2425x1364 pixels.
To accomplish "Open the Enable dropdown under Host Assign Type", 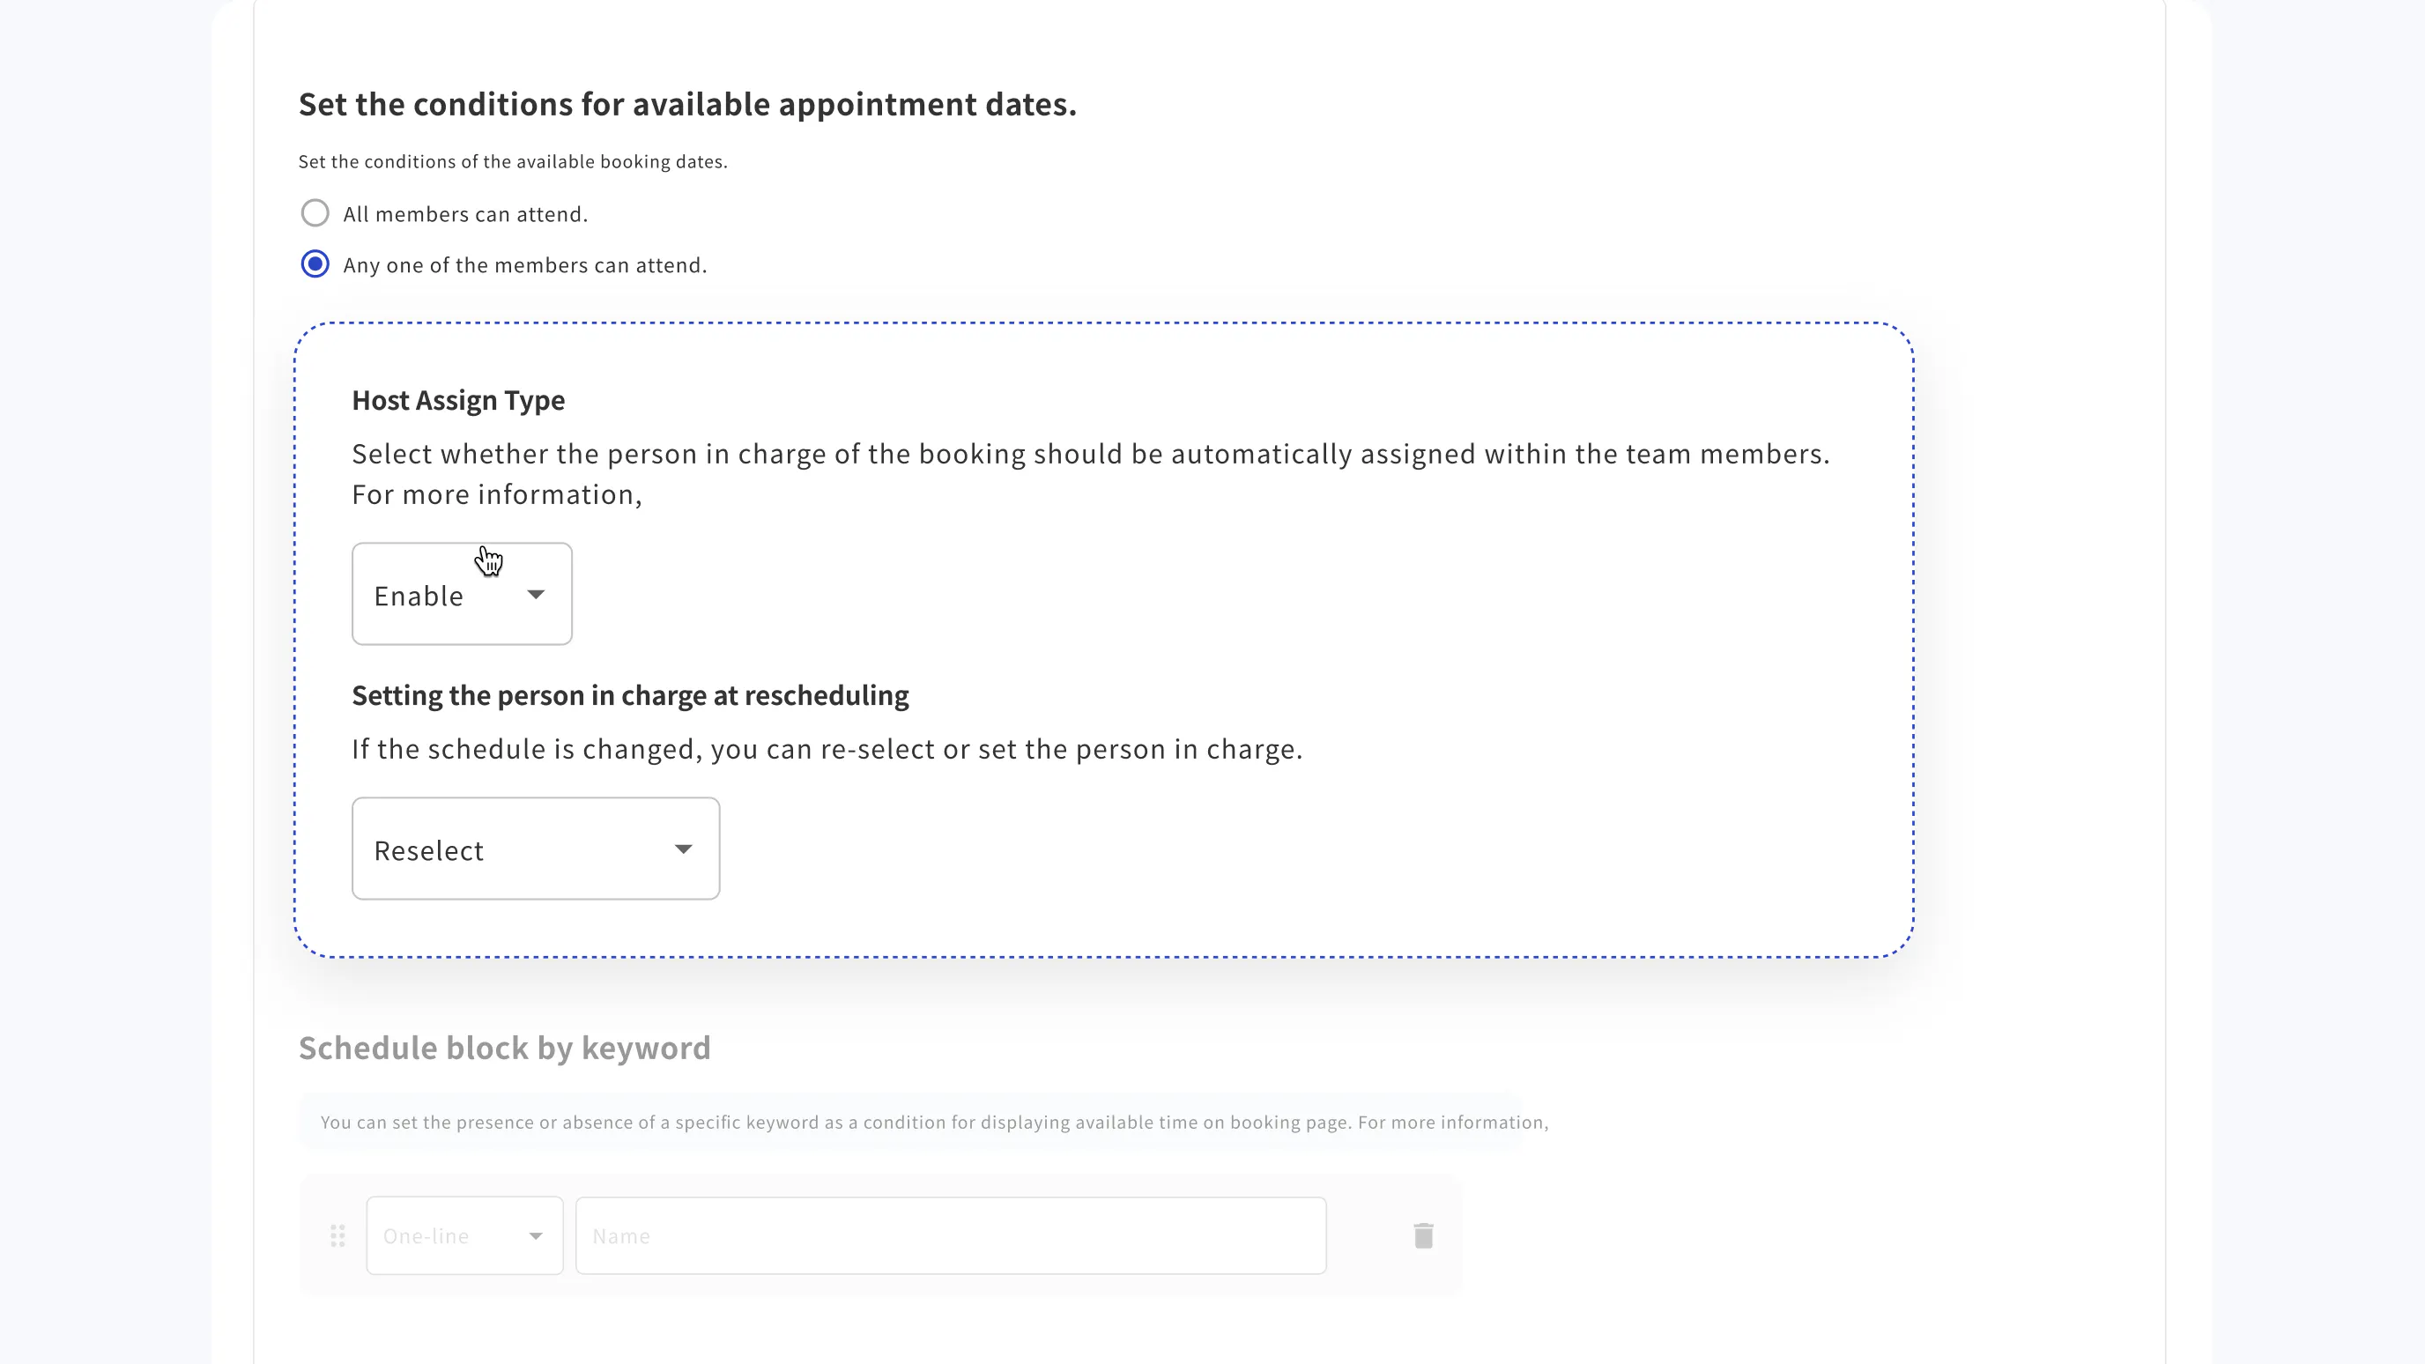I will pyautogui.click(x=460, y=593).
